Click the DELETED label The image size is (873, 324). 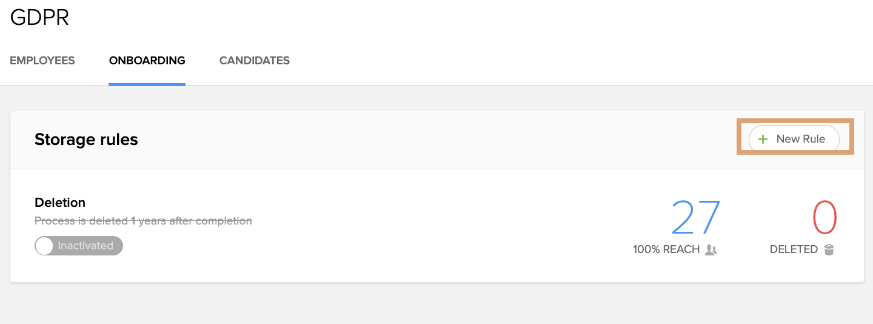point(794,249)
